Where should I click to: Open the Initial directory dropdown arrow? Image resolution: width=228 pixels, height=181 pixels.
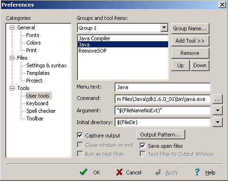click(218, 122)
